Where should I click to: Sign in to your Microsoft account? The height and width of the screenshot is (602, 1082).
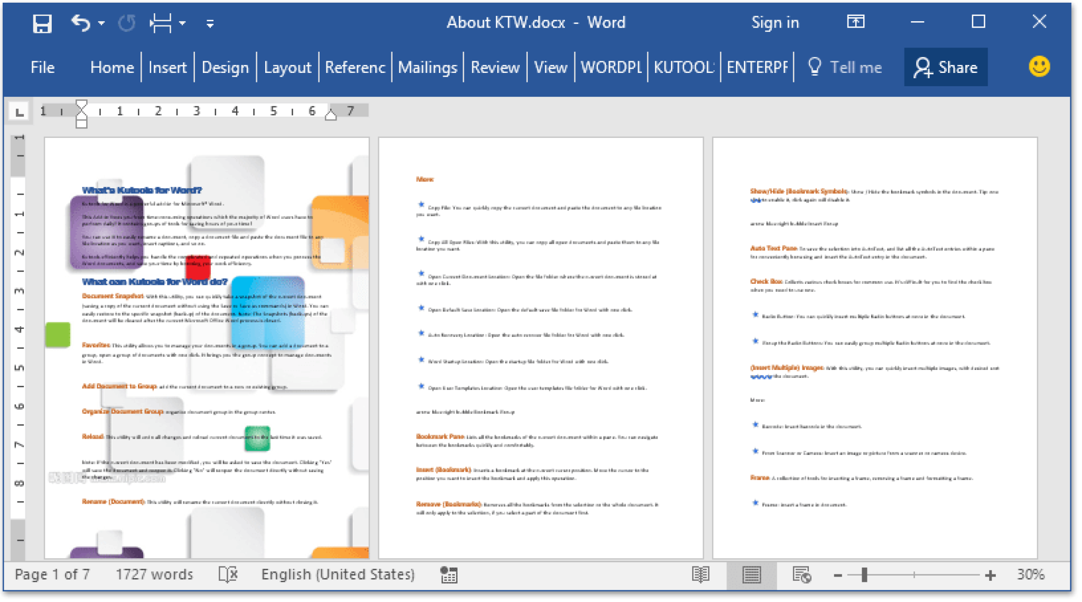(775, 22)
